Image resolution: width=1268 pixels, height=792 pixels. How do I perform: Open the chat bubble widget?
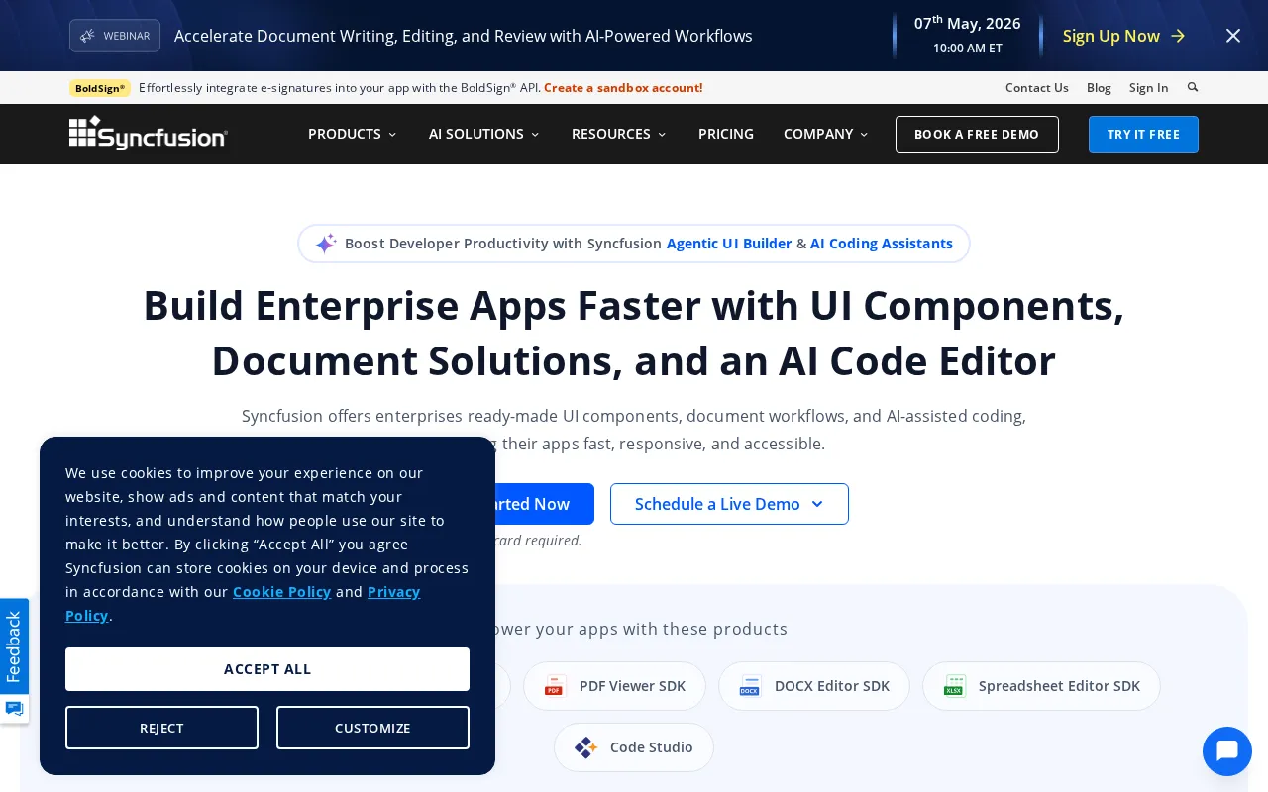click(1227, 751)
